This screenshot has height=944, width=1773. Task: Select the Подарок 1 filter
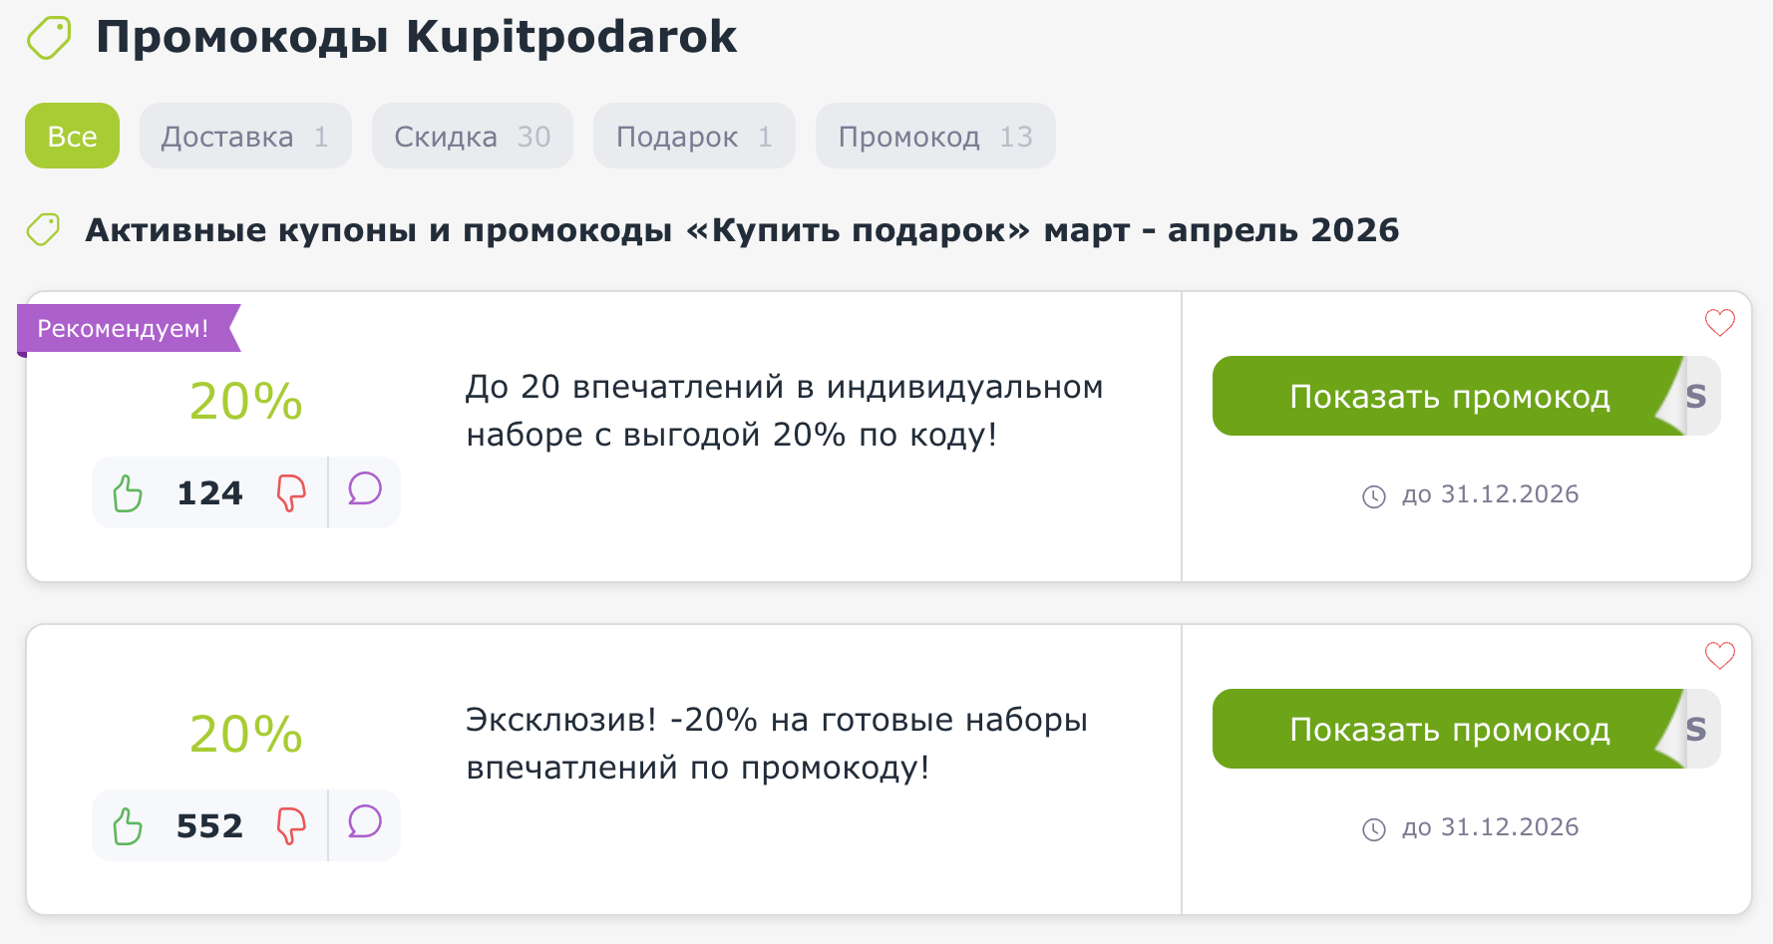pos(693,136)
